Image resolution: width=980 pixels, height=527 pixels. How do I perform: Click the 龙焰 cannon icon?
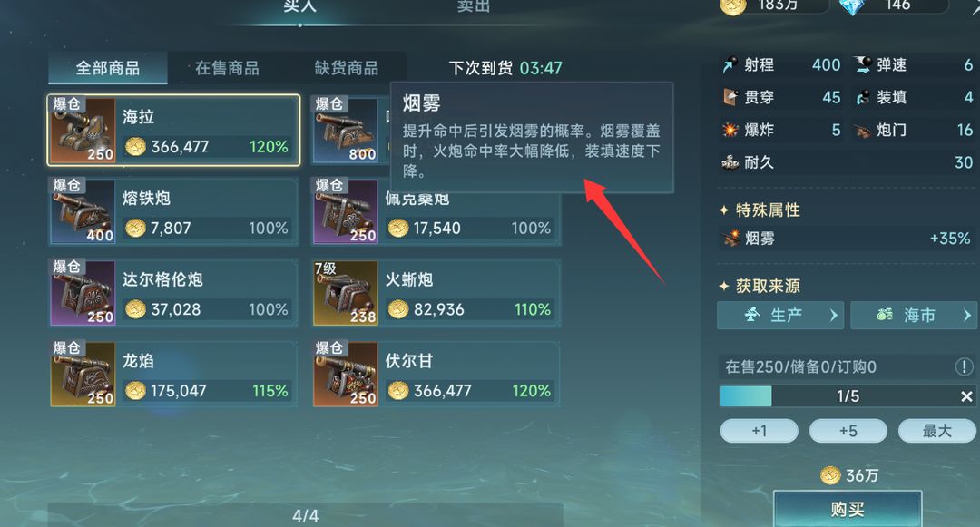(x=83, y=374)
